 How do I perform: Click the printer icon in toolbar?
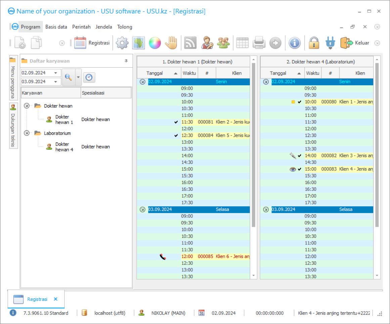259,43
